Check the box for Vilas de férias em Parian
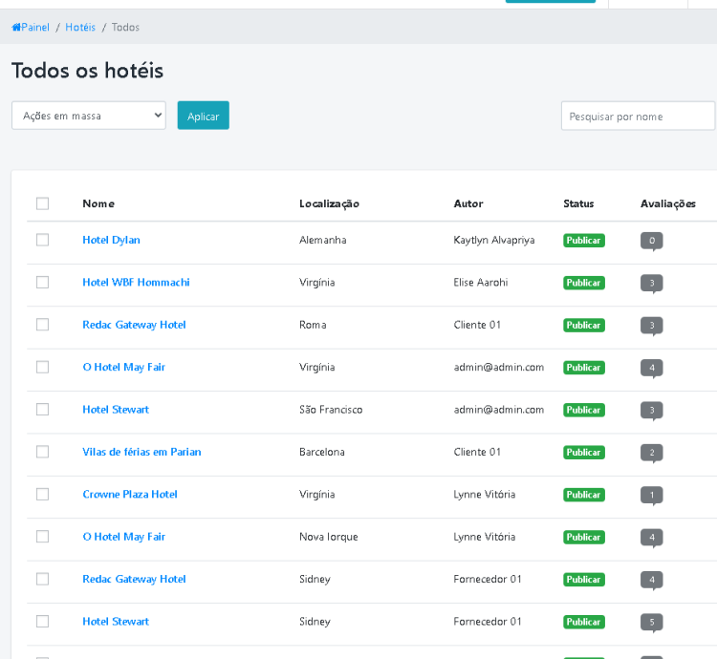Screen dimensions: 717x659 [x=42, y=452]
